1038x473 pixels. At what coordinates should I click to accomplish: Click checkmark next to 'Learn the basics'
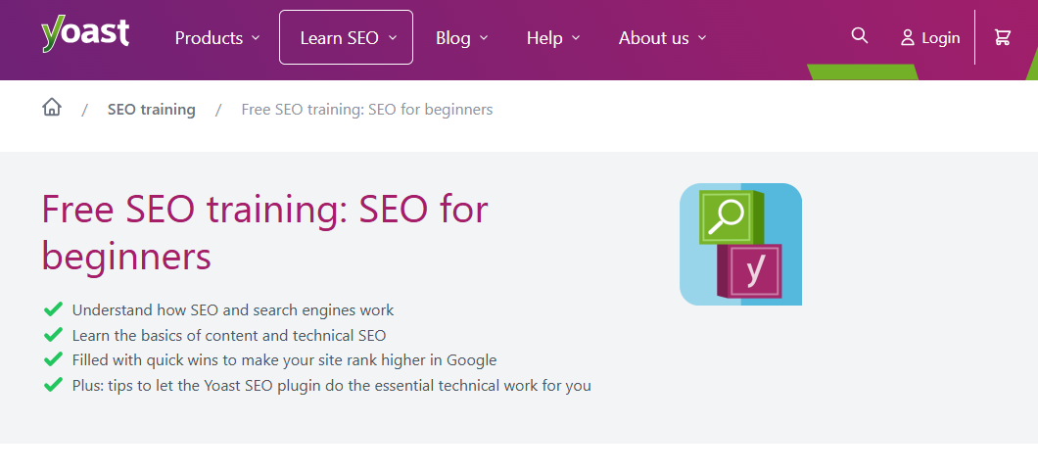pyautogui.click(x=53, y=335)
